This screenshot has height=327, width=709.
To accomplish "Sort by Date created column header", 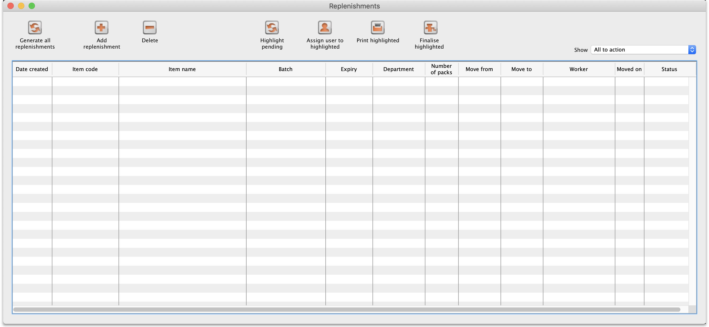I will 32,69.
